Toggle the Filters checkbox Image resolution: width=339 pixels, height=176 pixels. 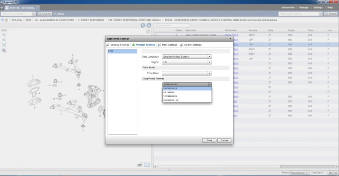coord(55,14)
